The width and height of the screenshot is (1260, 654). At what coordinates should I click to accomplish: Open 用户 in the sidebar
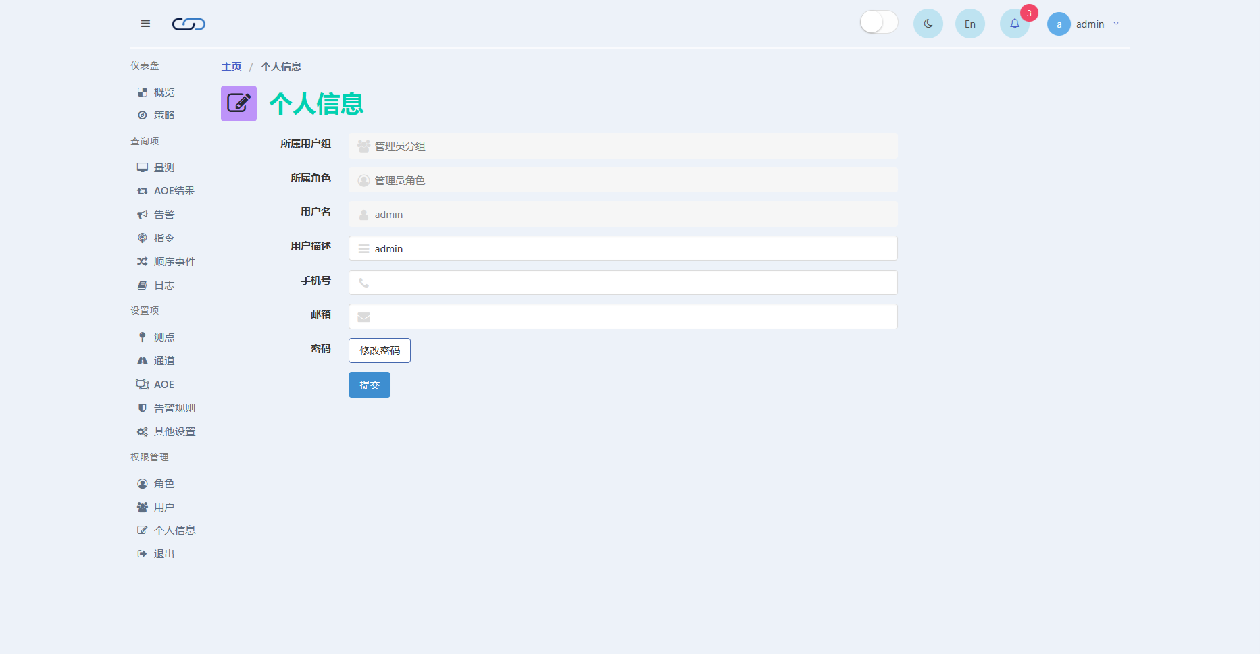164,507
